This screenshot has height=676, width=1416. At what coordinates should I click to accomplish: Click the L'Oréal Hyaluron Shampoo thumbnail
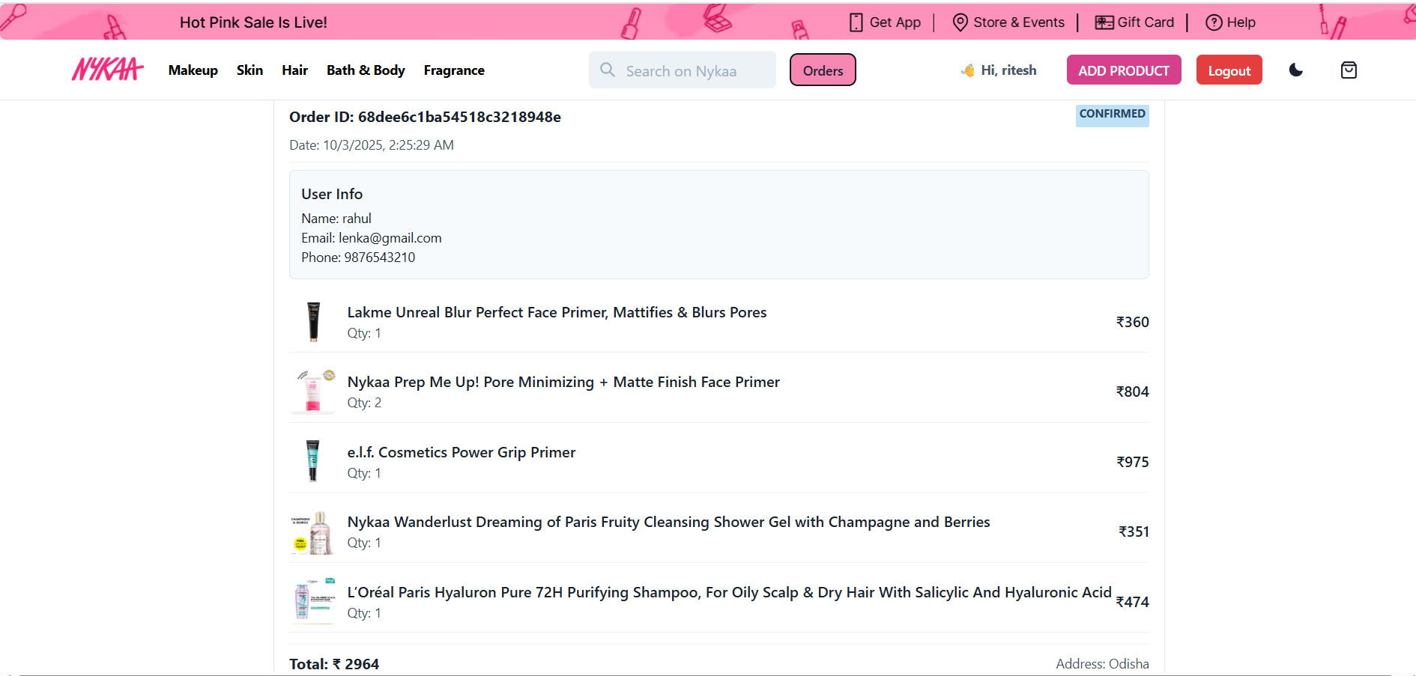(313, 601)
